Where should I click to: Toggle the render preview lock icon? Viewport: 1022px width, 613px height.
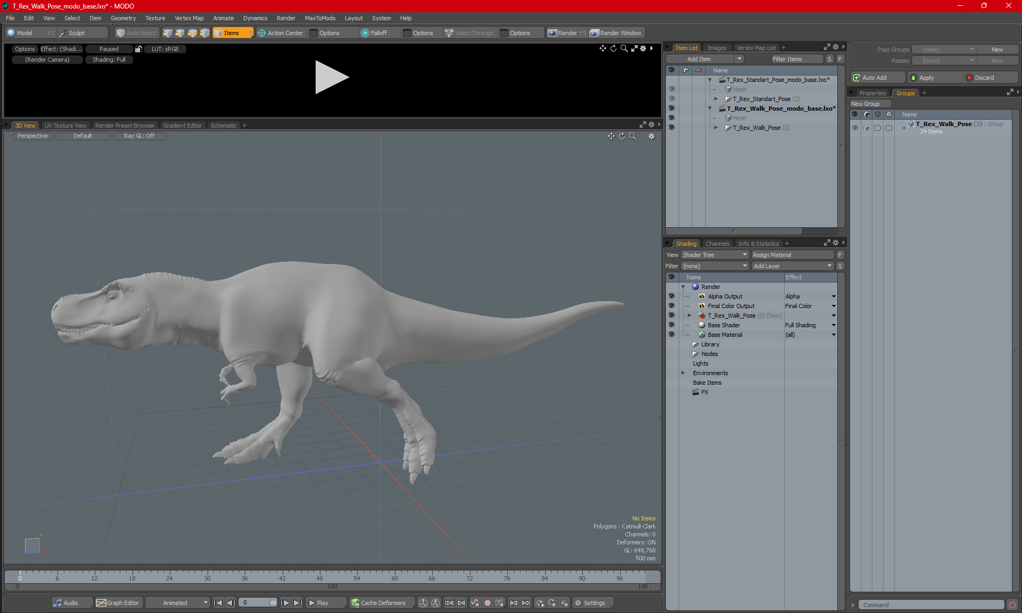(x=138, y=49)
